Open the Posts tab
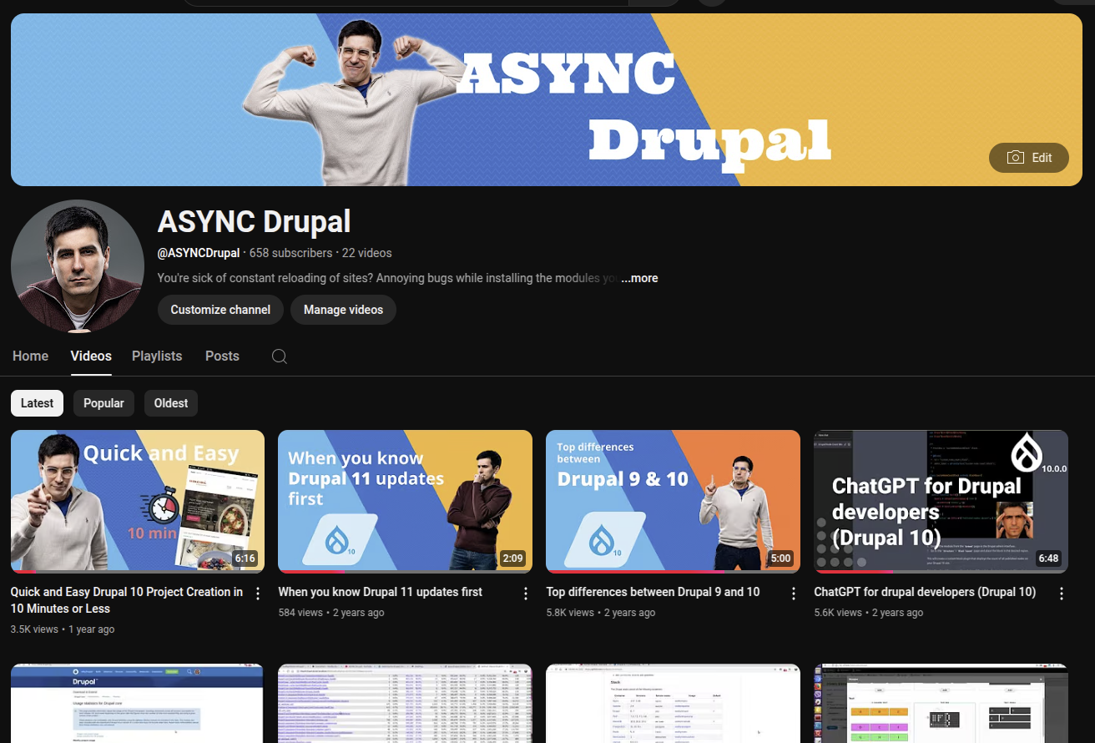The image size is (1095, 743). [x=222, y=356]
